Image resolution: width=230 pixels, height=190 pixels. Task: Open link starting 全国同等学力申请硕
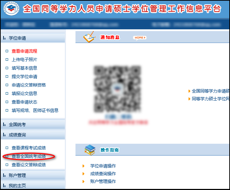(x=211, y=91)
